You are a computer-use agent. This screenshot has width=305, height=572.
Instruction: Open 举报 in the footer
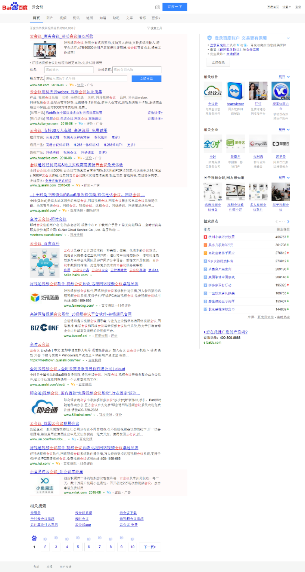pos(49,566)
